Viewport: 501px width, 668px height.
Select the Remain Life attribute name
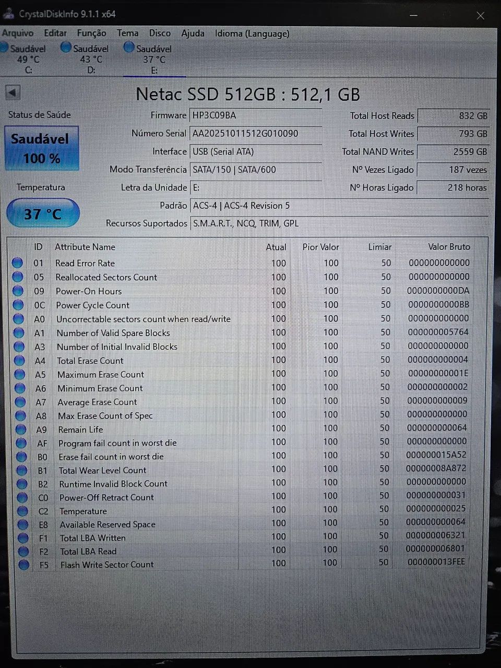pyautogui.click(x=80, y=430)
